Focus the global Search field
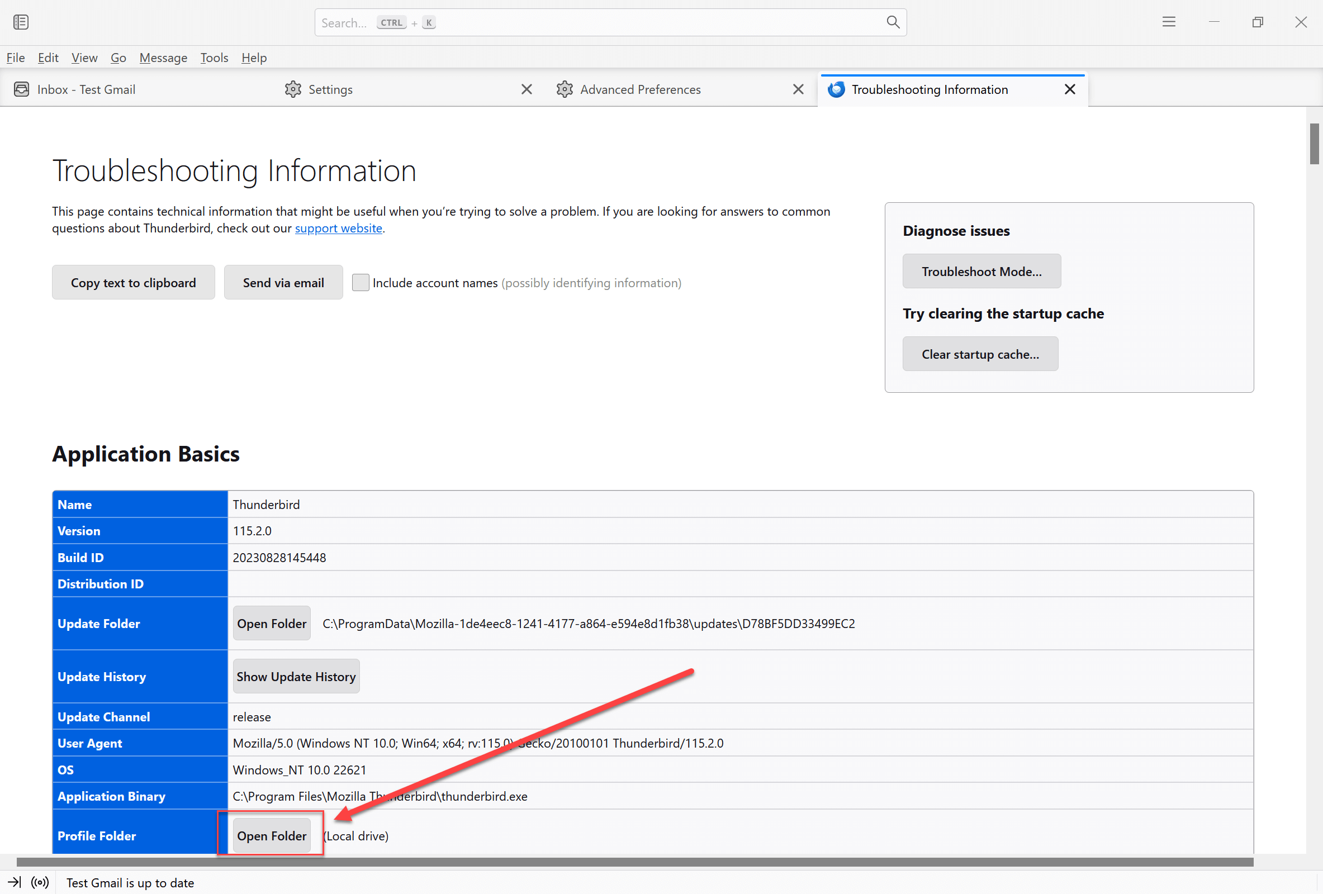Image resolution: width=1323 pixels, height=894 pixels. pyautogui.click(x=610, y=22)
